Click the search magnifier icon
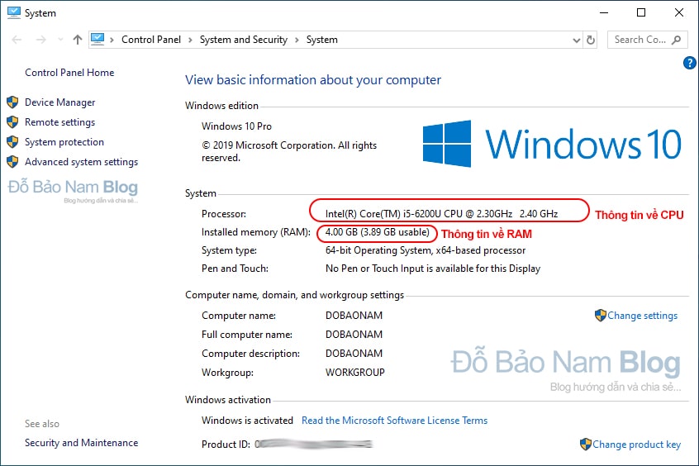Image resolution: width=699 pixels, height=466 pixels. [676, 40]
